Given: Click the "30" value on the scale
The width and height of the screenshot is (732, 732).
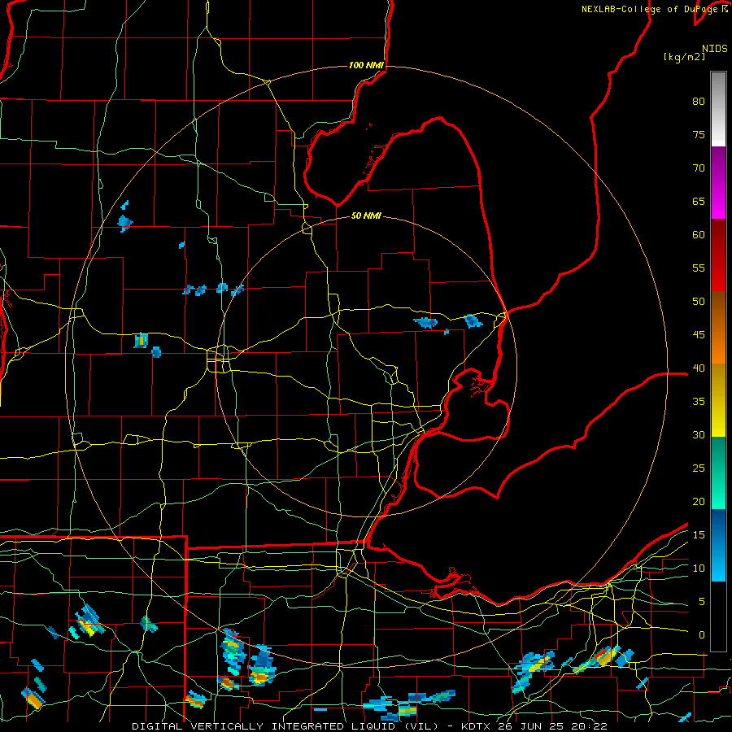Looking at the screenshot, I should click(x=699, y=435).
